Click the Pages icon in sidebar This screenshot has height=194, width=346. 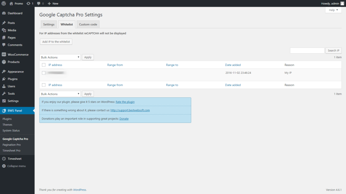pos(4,38)
